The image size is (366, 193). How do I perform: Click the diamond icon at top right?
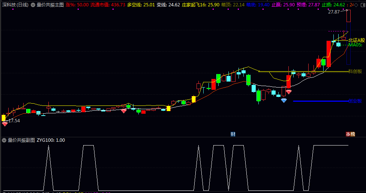tap(356, 5)
